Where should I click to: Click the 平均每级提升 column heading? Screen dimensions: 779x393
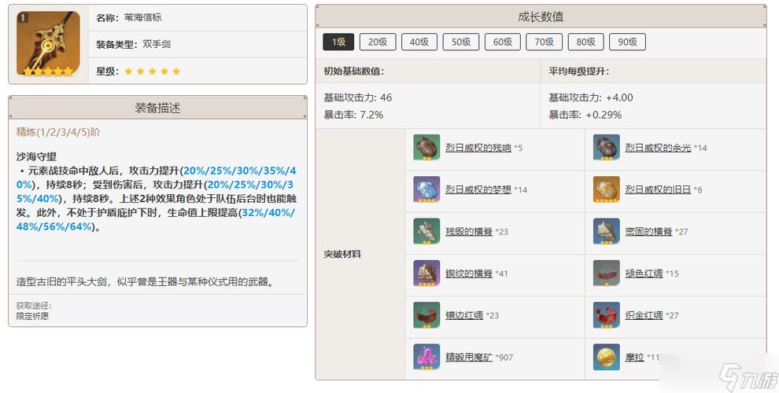point(579,71)
